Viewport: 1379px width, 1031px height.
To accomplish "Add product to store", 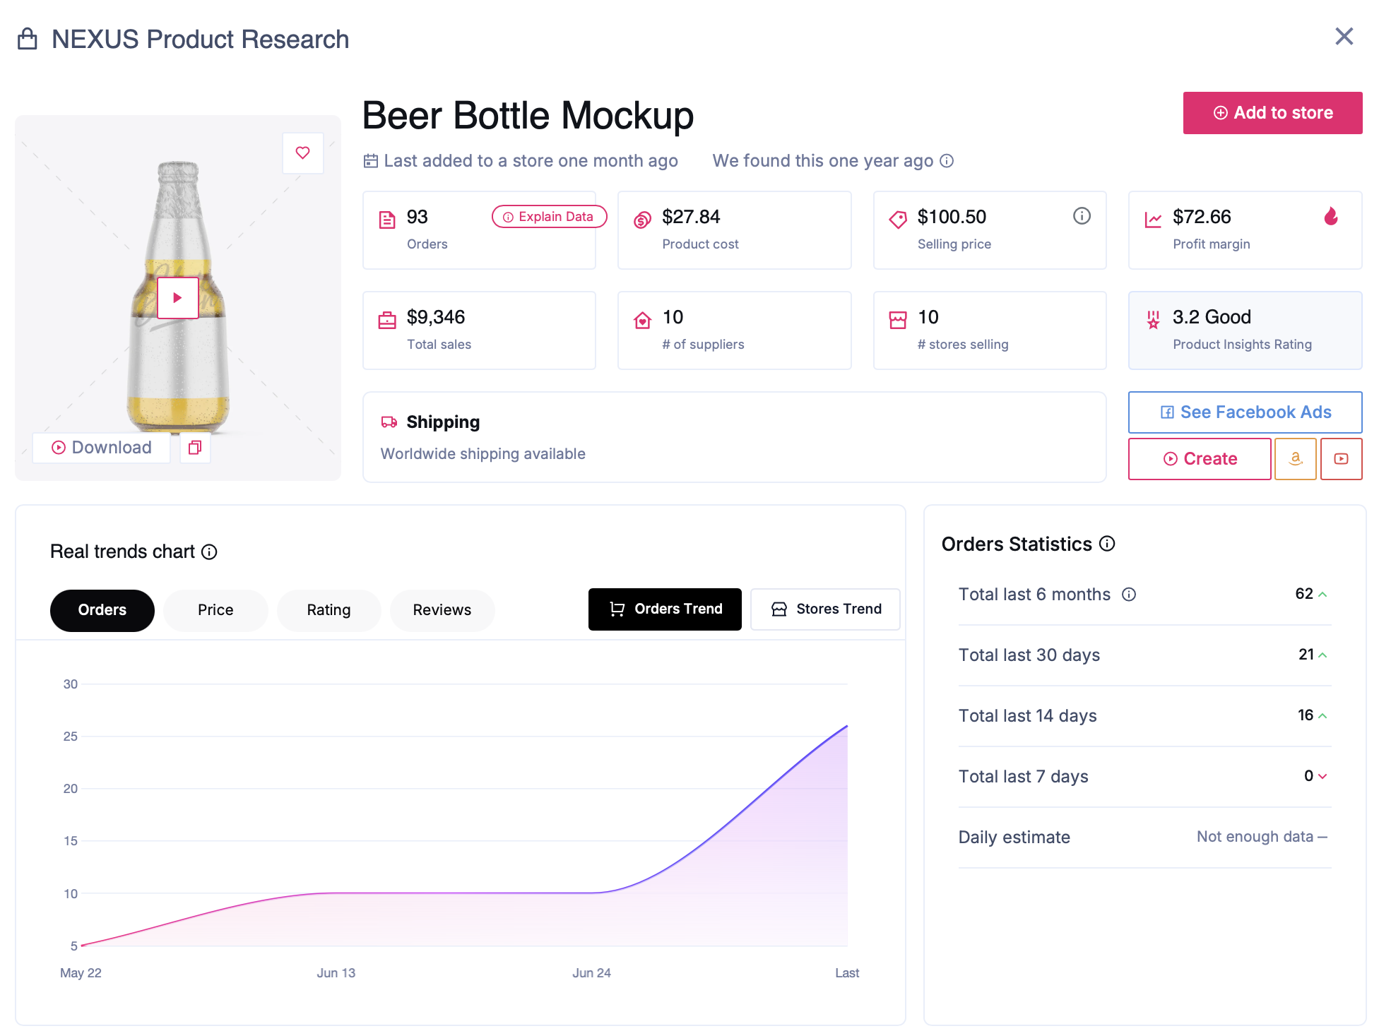I will coord(1272,113).
